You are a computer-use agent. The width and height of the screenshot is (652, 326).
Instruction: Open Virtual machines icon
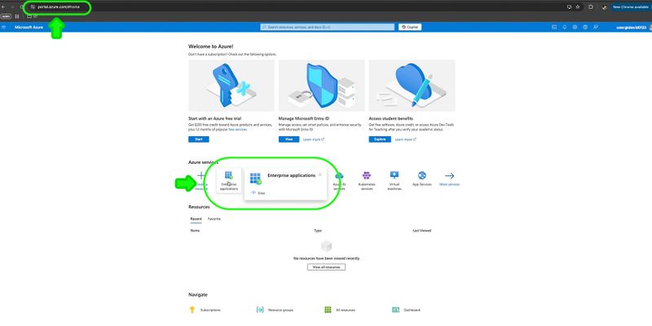click(x=394, y=175)
